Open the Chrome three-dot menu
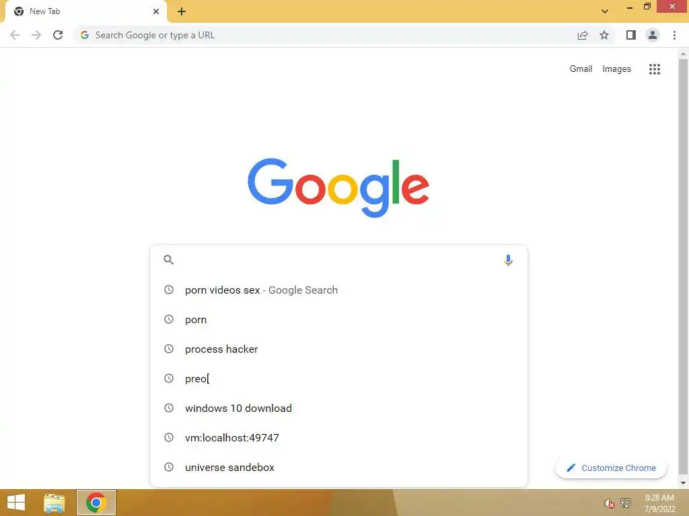The width and height of the screenshot is (689, 516). tap(674, 35)
